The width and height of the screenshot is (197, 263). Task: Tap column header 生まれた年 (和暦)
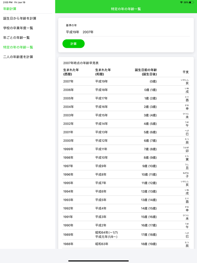pyautogui.click(x=103, y=72)
